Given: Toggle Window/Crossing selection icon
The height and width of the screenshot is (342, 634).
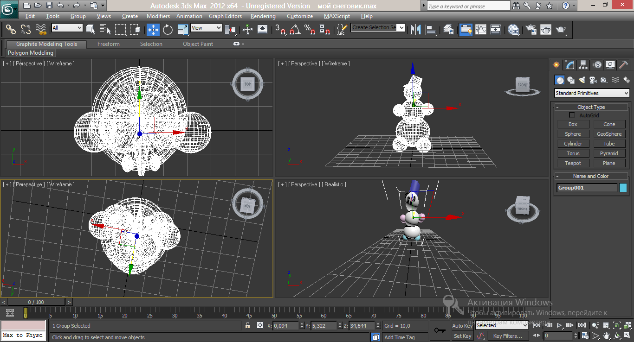Looking at the screenshot, I should (135, 30).
